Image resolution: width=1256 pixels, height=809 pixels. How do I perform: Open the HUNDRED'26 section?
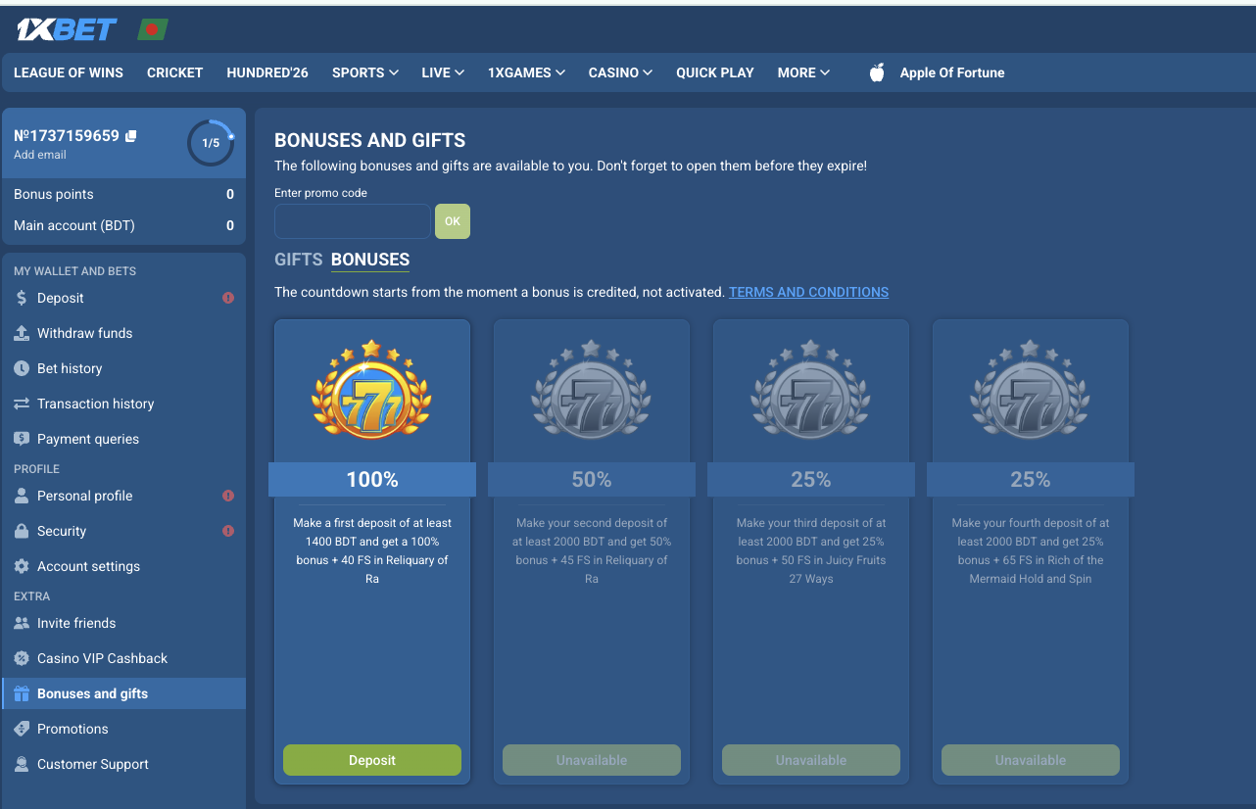click(267, 72)
